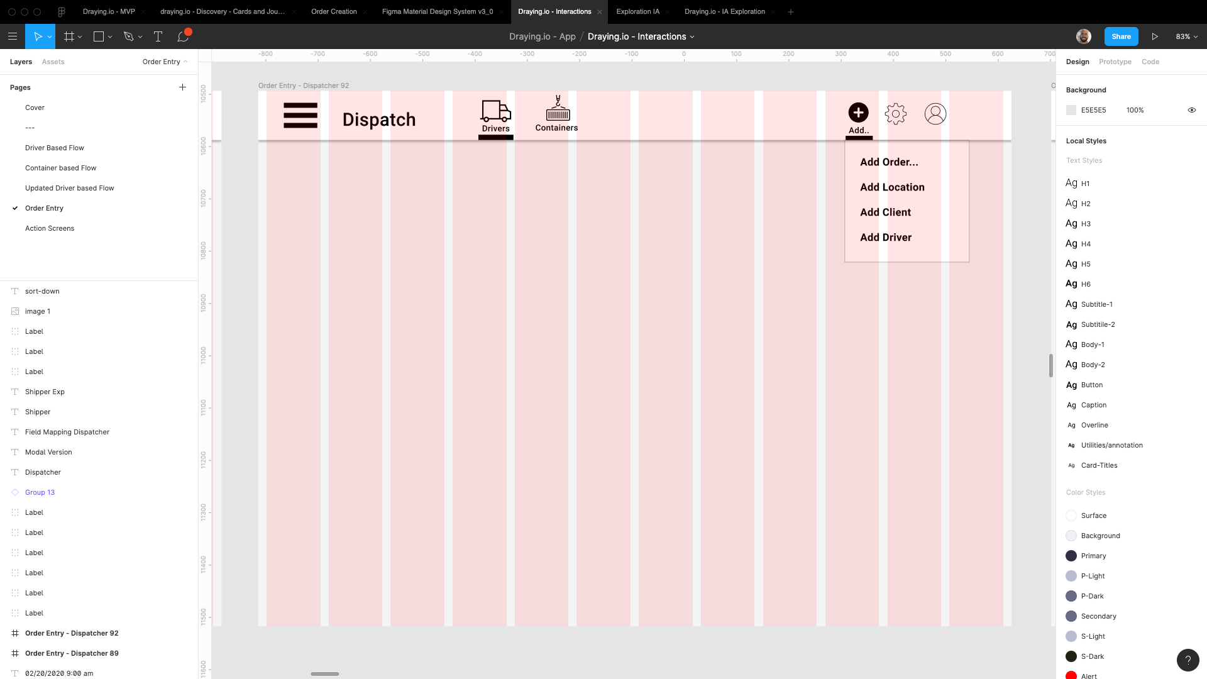
Task: Click the blue Share button
Action: (1121, 36)
